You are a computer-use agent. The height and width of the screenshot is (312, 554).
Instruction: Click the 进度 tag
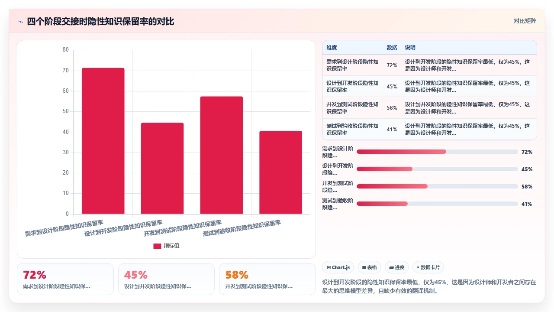pos(397,267)
